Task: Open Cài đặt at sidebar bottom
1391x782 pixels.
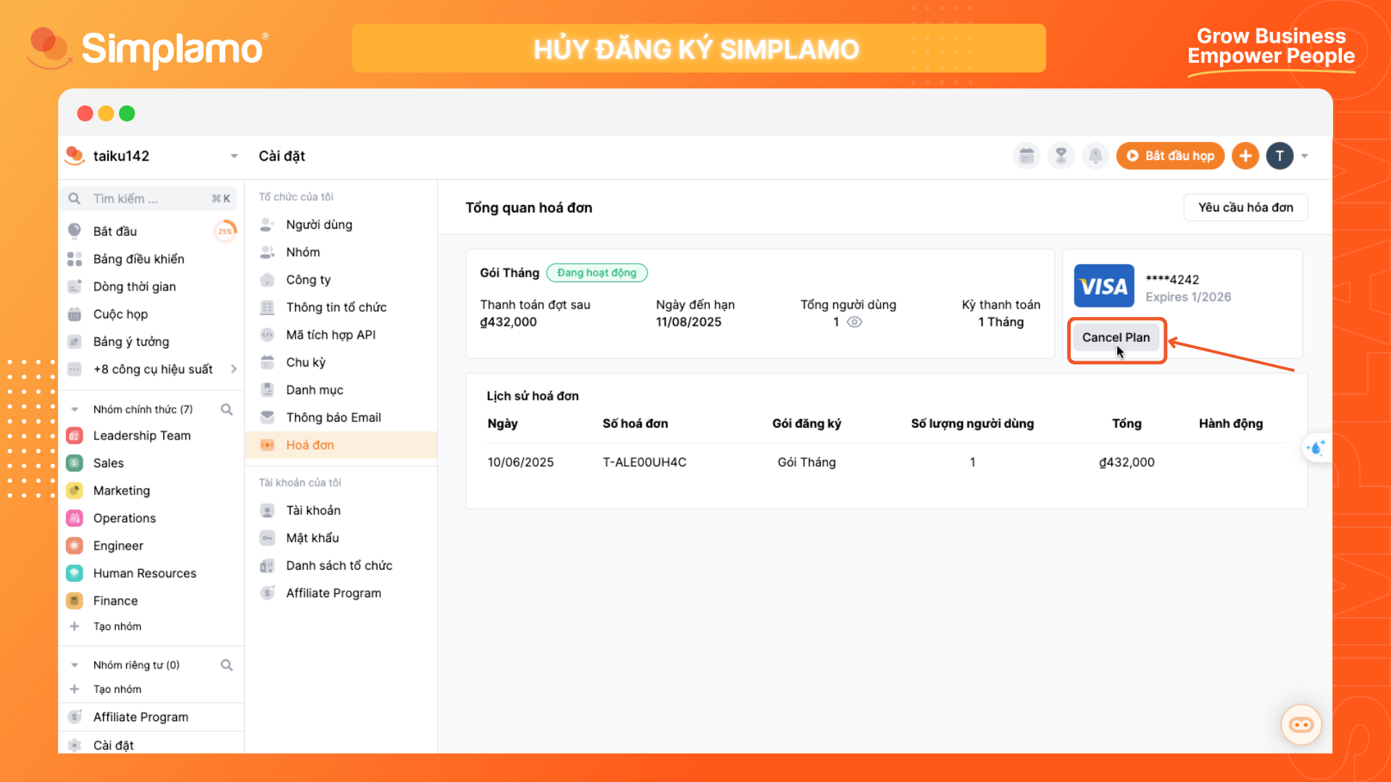Action: click(x=113, y=744)
